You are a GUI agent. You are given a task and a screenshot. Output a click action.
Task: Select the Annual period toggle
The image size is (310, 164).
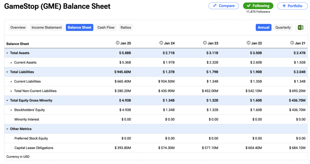[263, 28]
